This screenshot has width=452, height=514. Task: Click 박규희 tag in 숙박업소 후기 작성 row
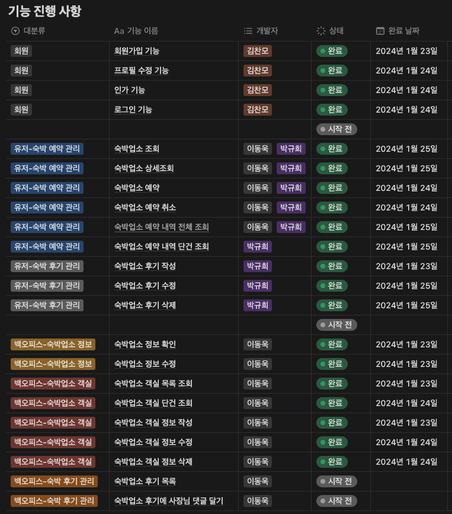[x=258, y=266]
